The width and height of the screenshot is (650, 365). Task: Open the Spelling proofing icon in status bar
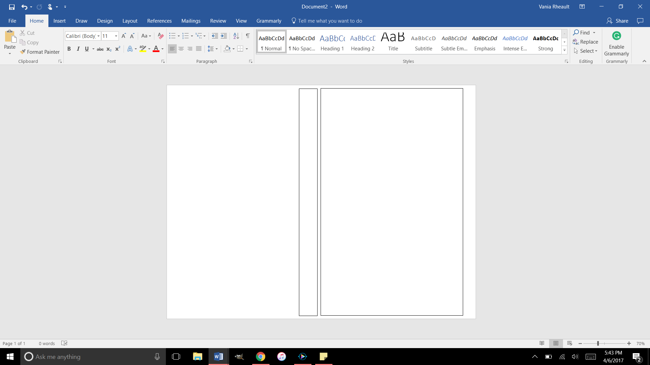(64, 343)
